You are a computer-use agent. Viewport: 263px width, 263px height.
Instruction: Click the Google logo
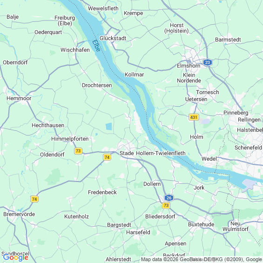point(16,257)
